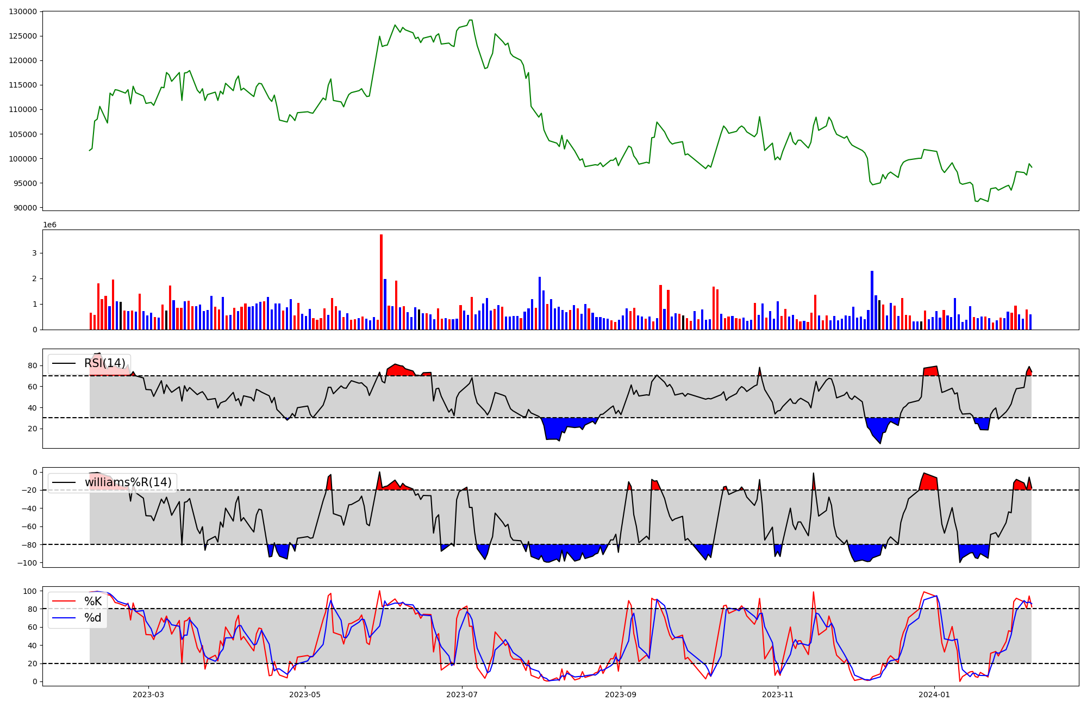Viewport: 1087px width, 707px height.
Task: Click the 80 tick on RSI axis
Action: 32,365
